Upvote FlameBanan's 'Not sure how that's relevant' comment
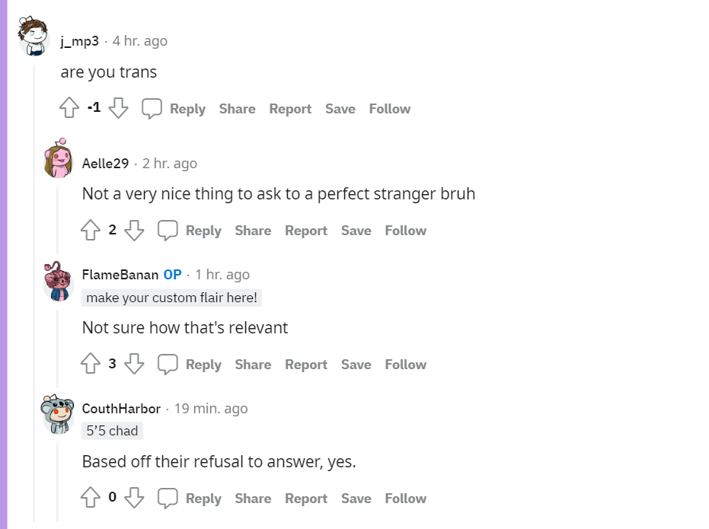709x529 pixels. tap(91, 364)
